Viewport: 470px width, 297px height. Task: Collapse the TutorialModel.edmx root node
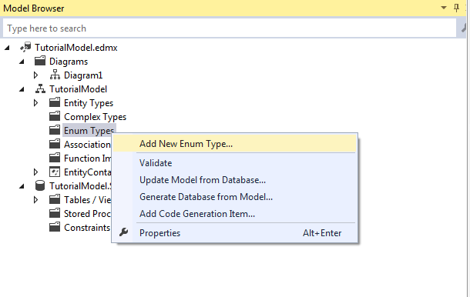[7, 48]
